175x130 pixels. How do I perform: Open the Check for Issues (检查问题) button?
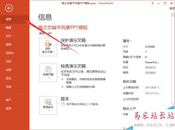[x=48, y=73]
